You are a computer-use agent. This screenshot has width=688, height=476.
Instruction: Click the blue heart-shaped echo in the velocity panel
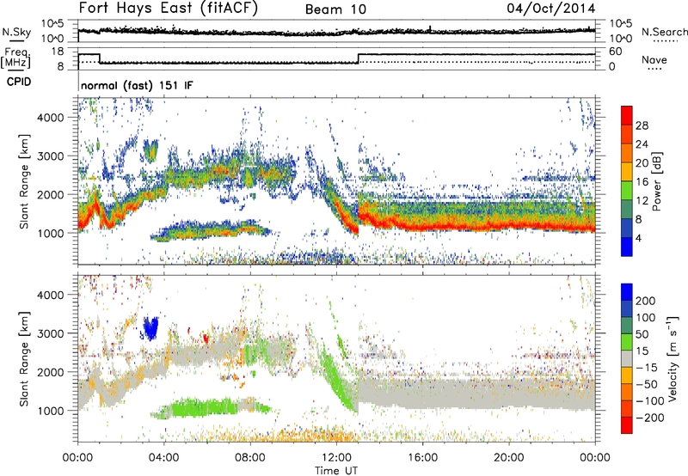pos(151,328)
